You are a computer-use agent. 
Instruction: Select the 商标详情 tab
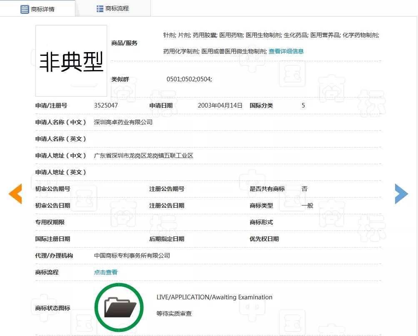coord(42,8)
